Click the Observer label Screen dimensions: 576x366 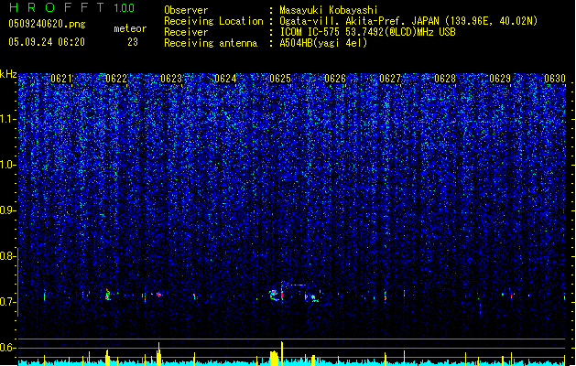coord(186,10)
